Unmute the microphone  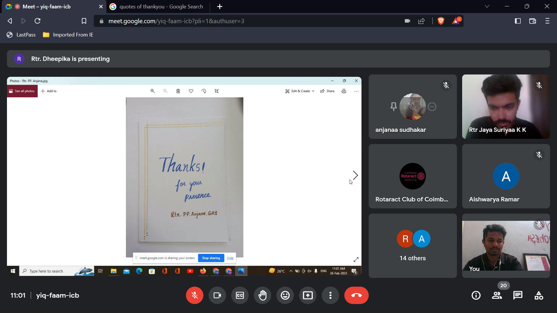(x=195, y=295)
